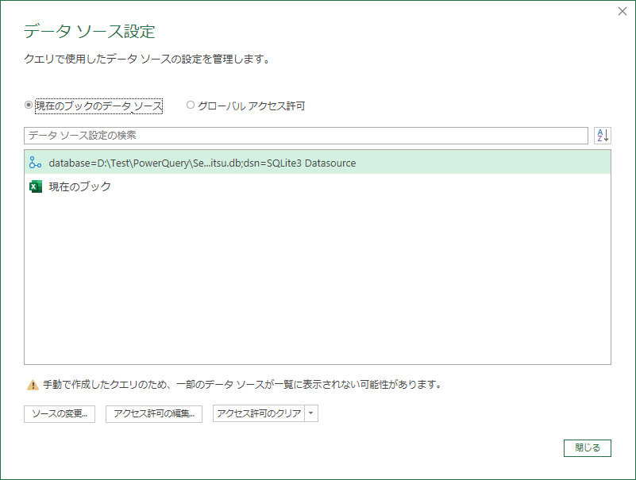The image size is (636, 480).
Task: Focus the データ ソース設定の検索 search field
Action: point(306,136)
